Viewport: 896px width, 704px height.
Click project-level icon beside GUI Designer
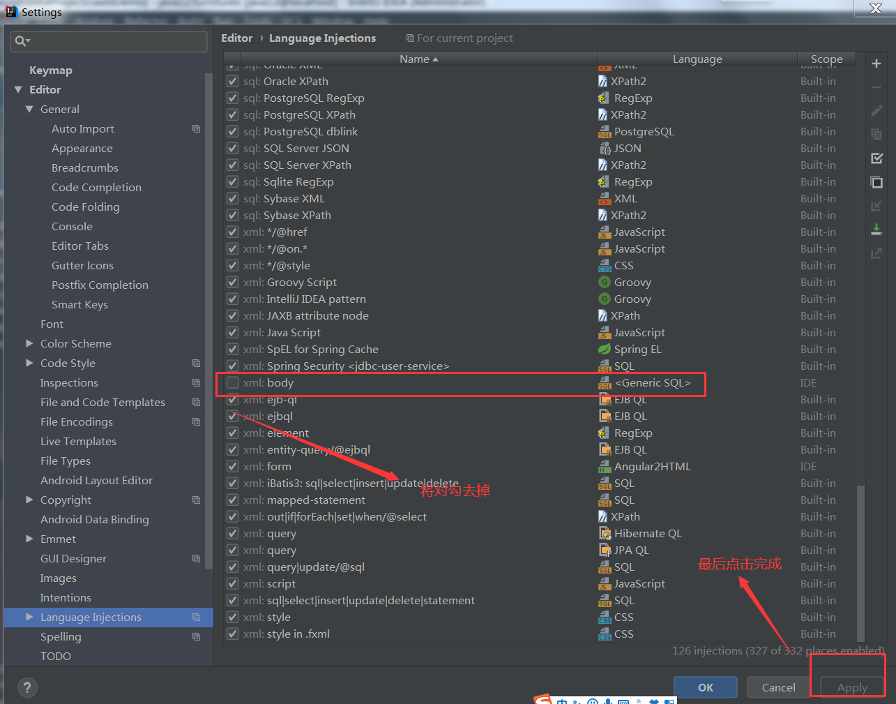[196, 559]
